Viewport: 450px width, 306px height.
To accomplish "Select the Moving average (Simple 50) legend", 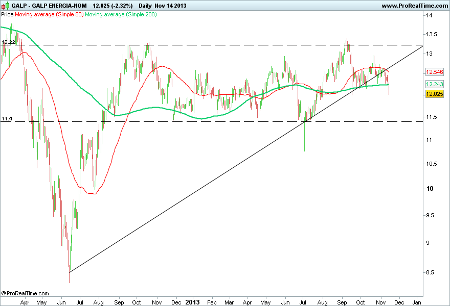I will tap(49, 14).
